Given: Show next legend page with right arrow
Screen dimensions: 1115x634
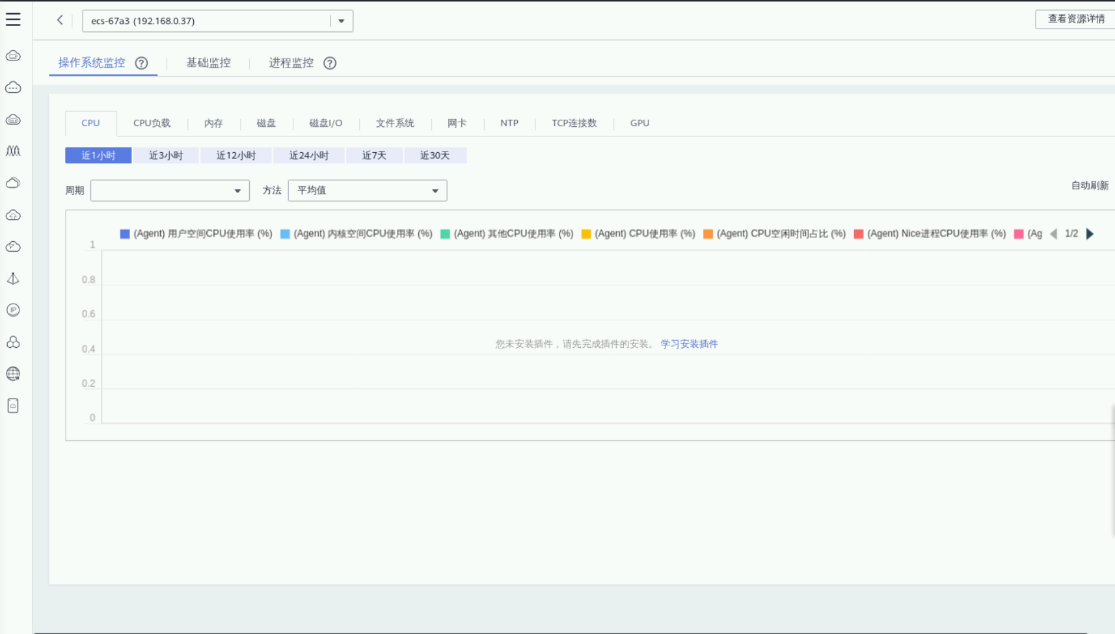Looking at the screenshot, I should pyautogui.click(x=1090, y=234).
